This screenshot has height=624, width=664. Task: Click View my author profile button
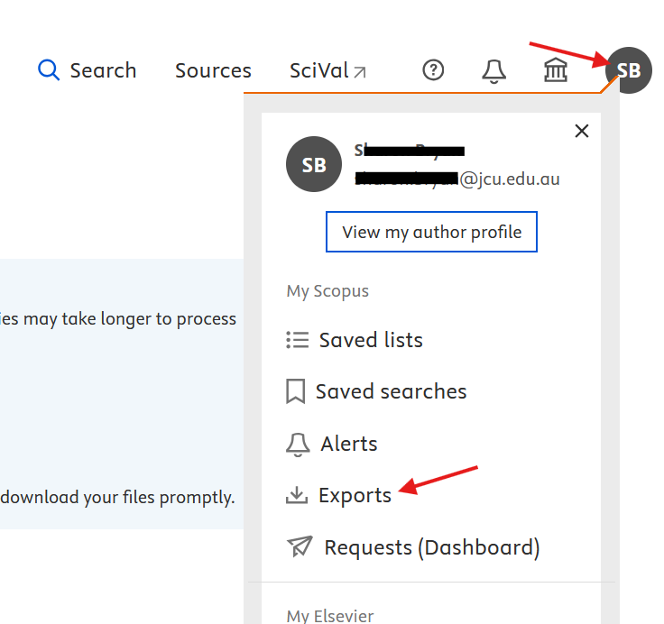point(431,232)
